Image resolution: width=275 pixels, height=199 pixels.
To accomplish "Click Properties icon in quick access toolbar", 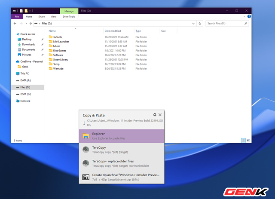I will [21, 11].
